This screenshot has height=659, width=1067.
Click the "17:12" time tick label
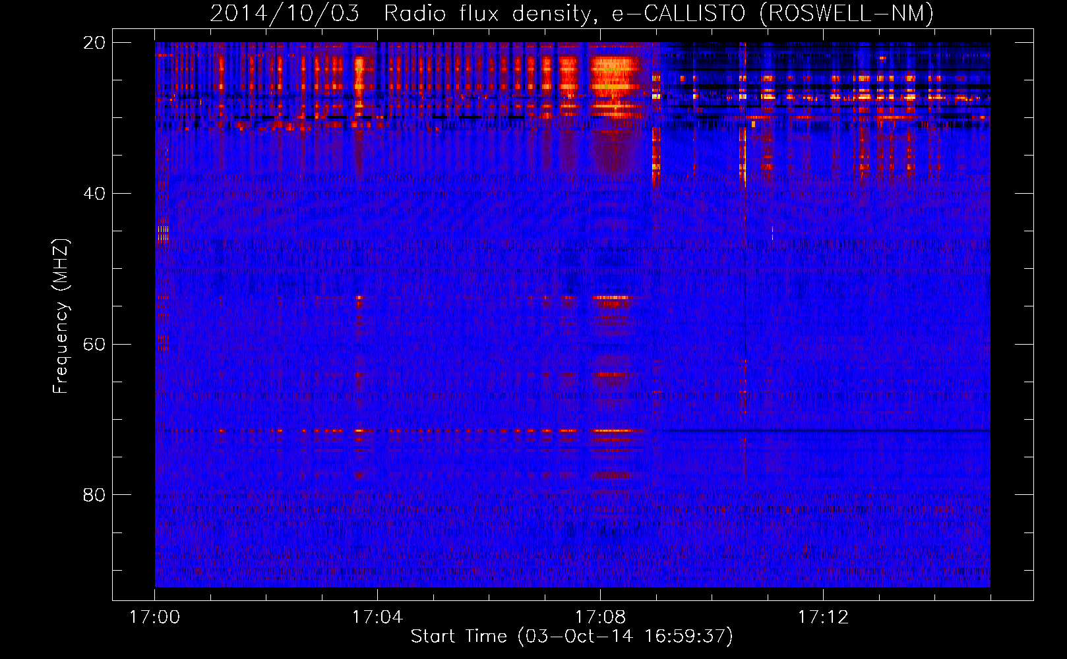coord(823,617)
